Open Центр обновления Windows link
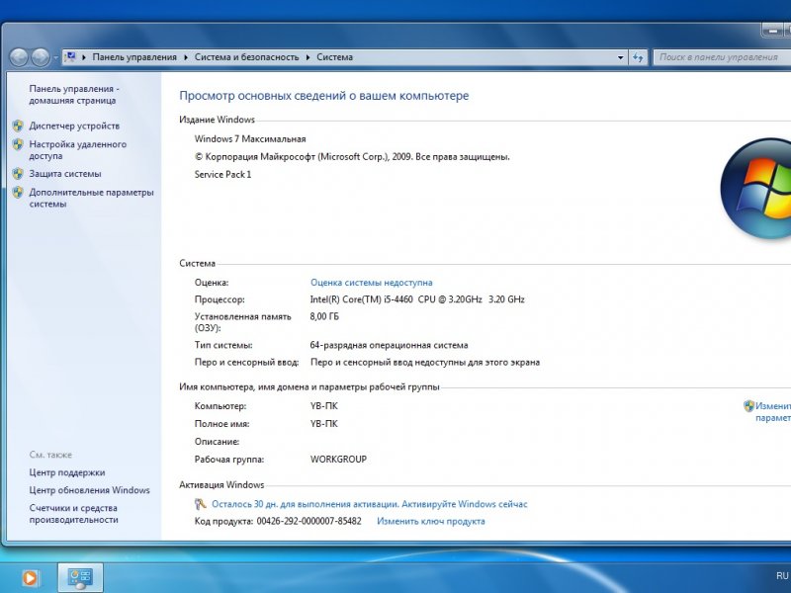Screen dimensions: 791x593 (x=89, y=490)
